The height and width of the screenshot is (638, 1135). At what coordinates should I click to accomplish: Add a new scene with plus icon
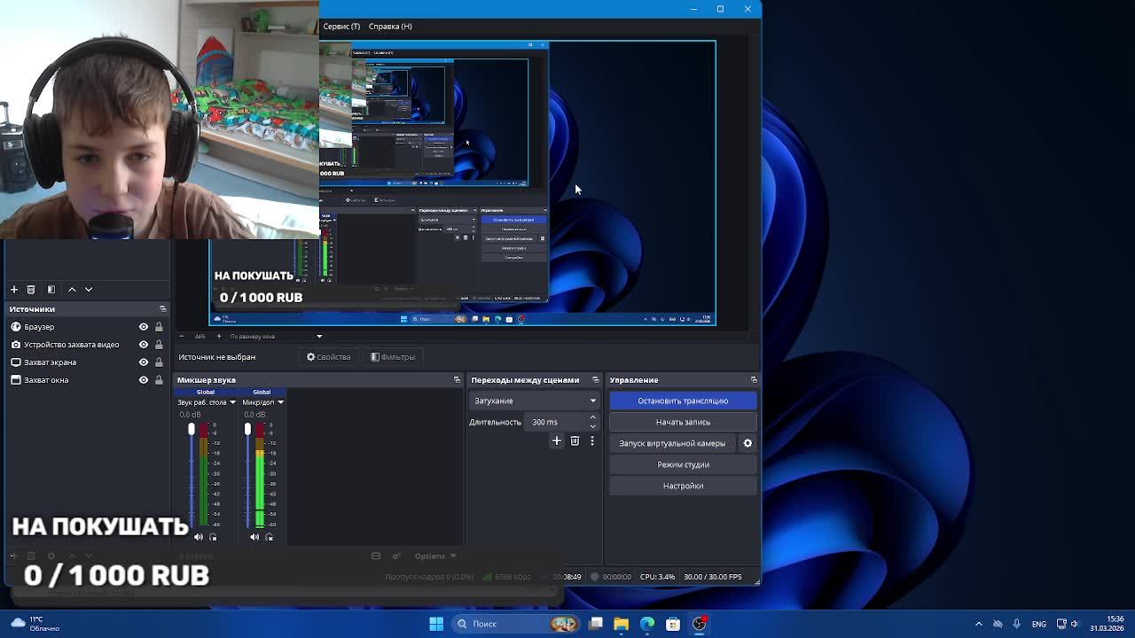(x=14, y=290)
